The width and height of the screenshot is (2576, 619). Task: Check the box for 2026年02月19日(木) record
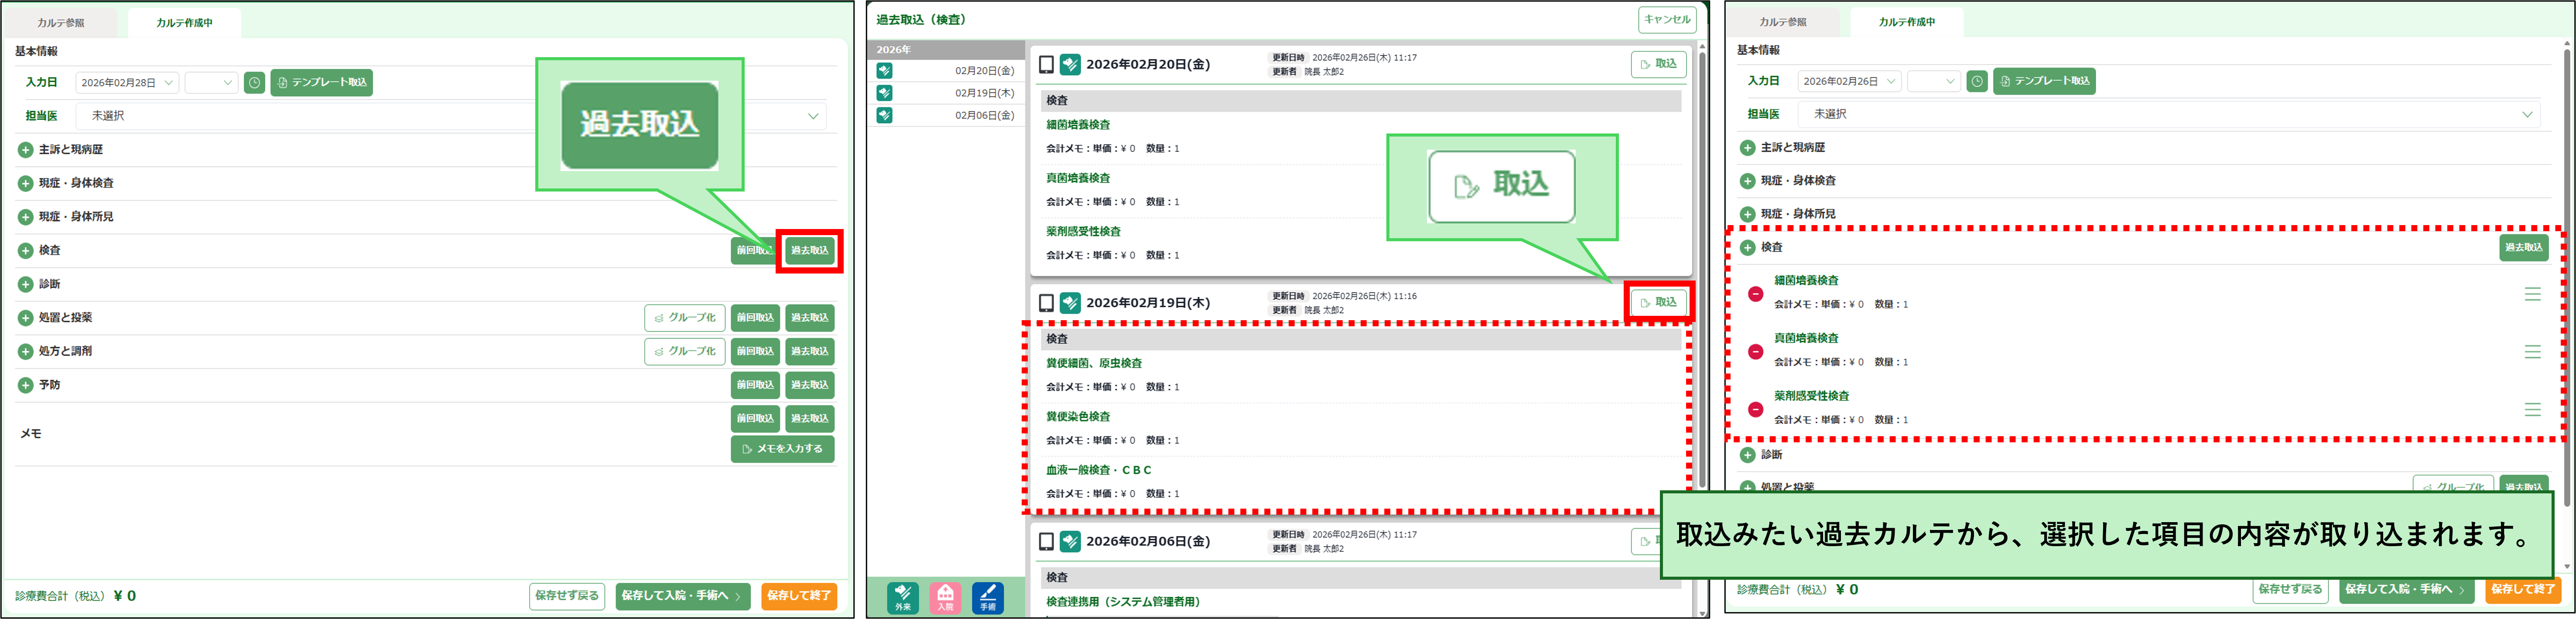tap(1046, 303)
